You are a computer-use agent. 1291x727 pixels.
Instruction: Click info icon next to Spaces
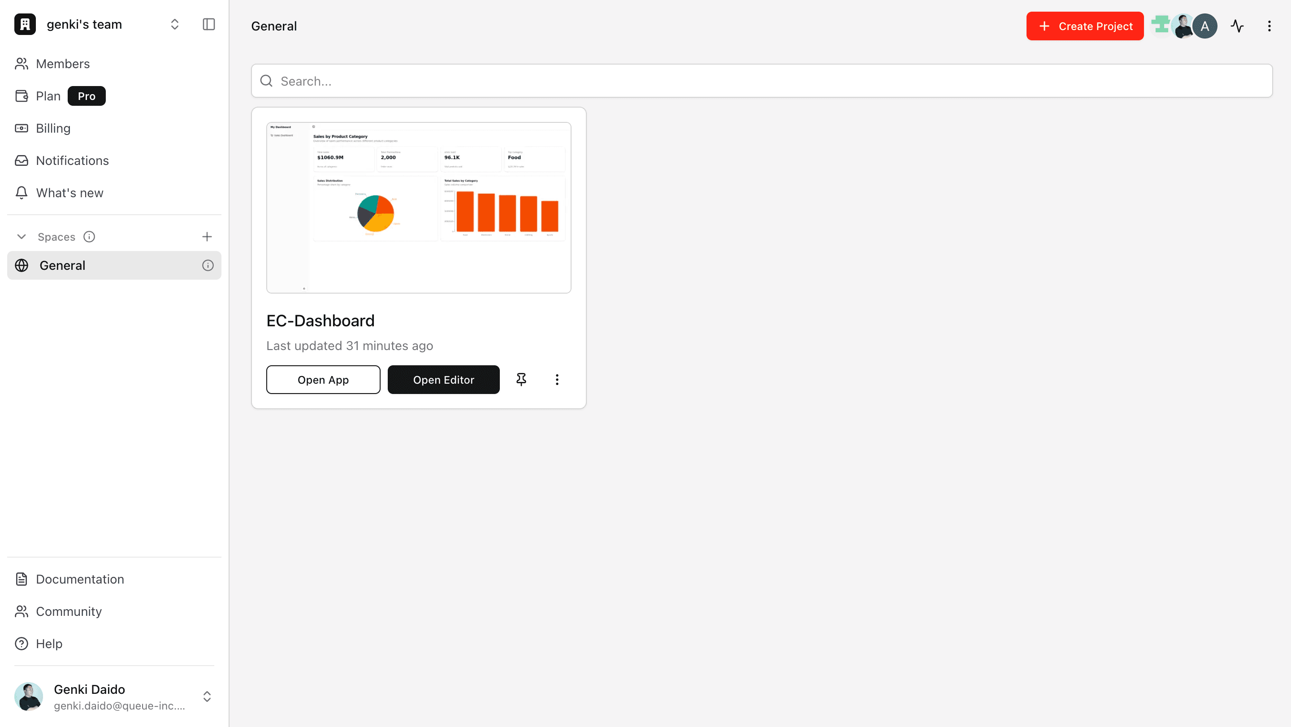point(89,237)
